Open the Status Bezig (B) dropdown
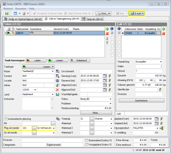Image resolution: width=171 pixels, height=153 pixels. [110, 99]
